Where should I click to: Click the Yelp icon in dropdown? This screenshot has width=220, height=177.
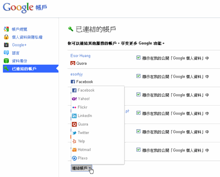(x=74, y=141)
